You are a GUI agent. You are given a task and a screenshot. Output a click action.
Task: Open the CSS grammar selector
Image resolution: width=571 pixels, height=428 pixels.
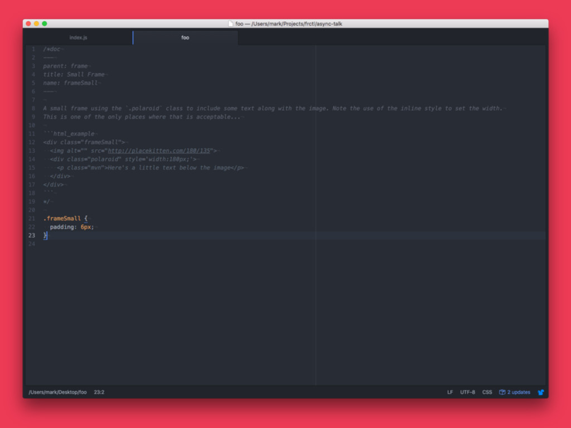coord(487,392)
